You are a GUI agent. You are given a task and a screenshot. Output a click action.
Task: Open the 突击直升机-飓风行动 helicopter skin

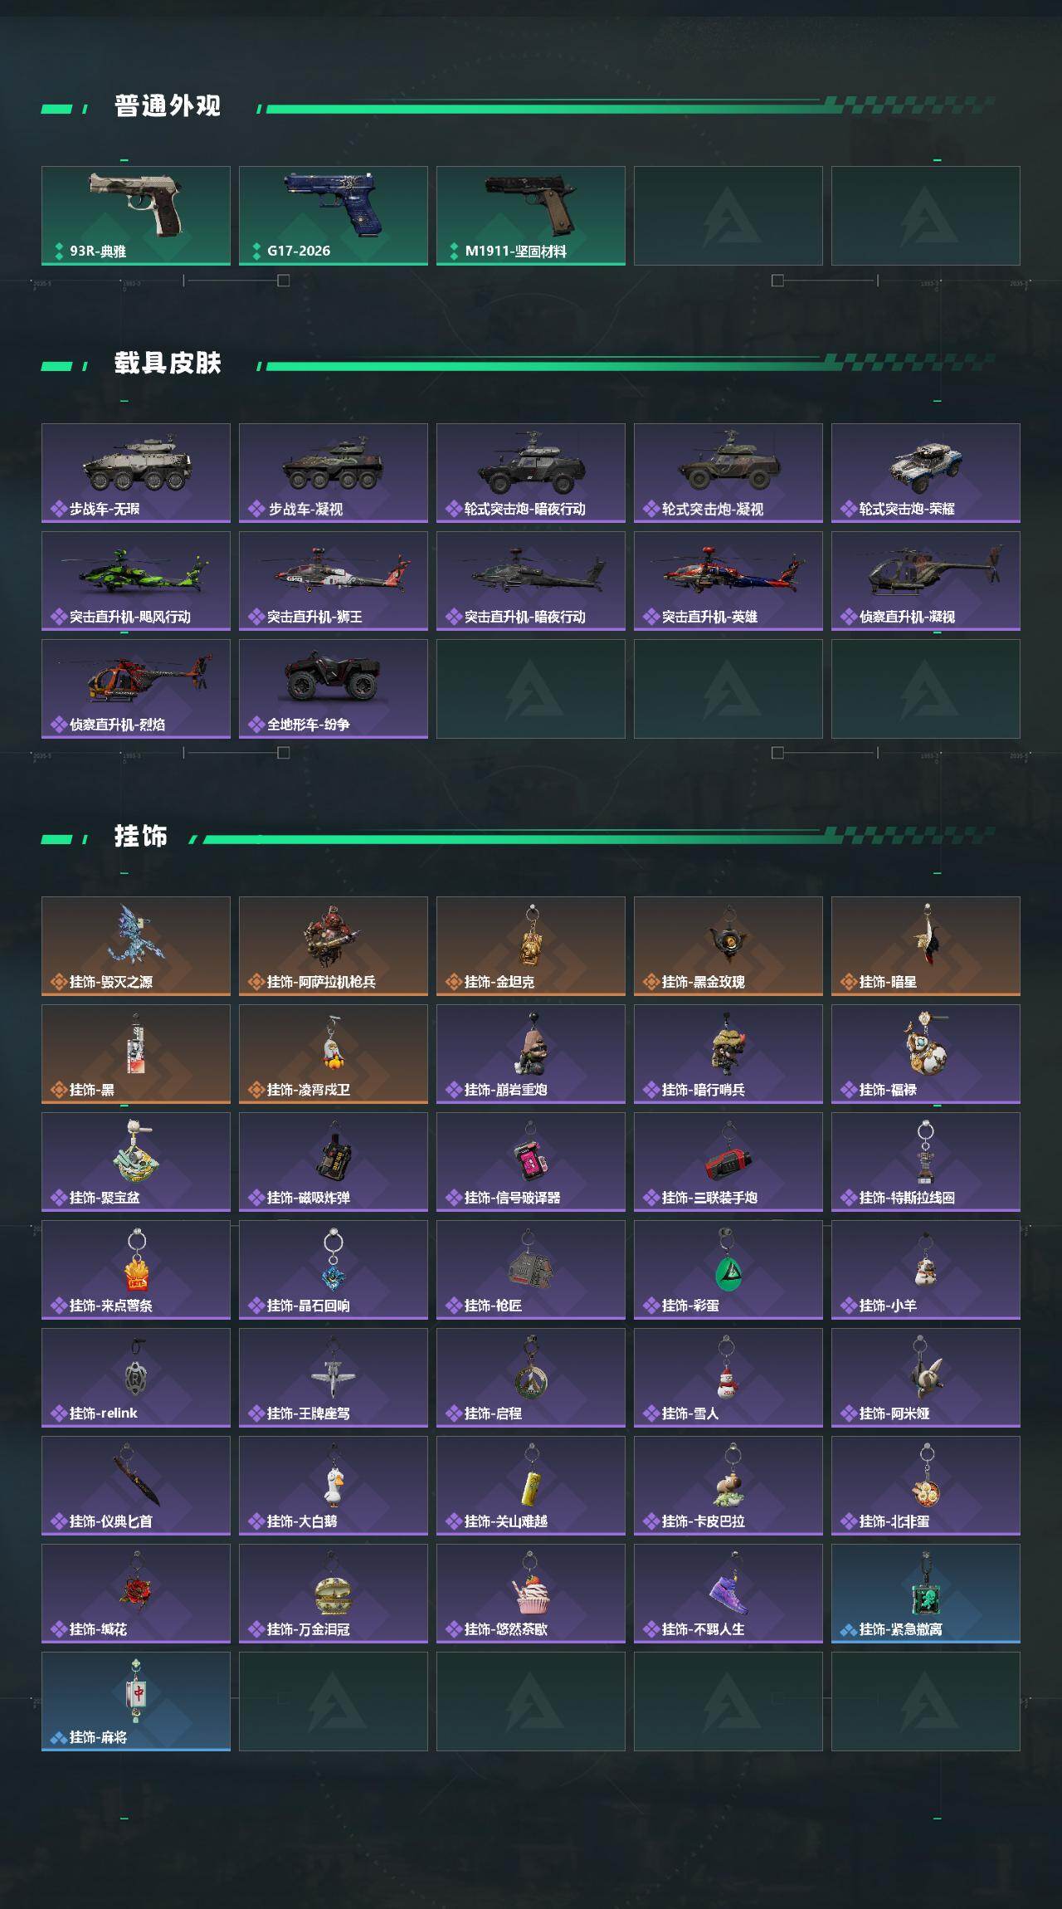point(136,581)
